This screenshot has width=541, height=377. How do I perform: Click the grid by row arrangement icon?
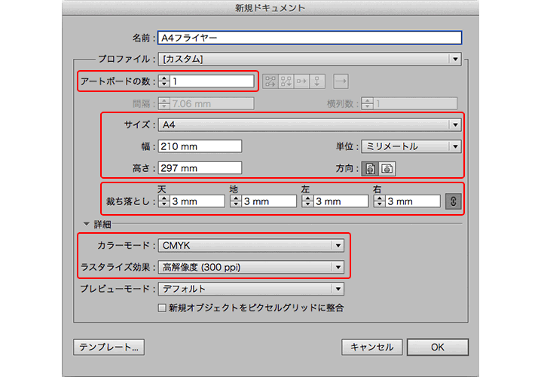coord(269,81)
